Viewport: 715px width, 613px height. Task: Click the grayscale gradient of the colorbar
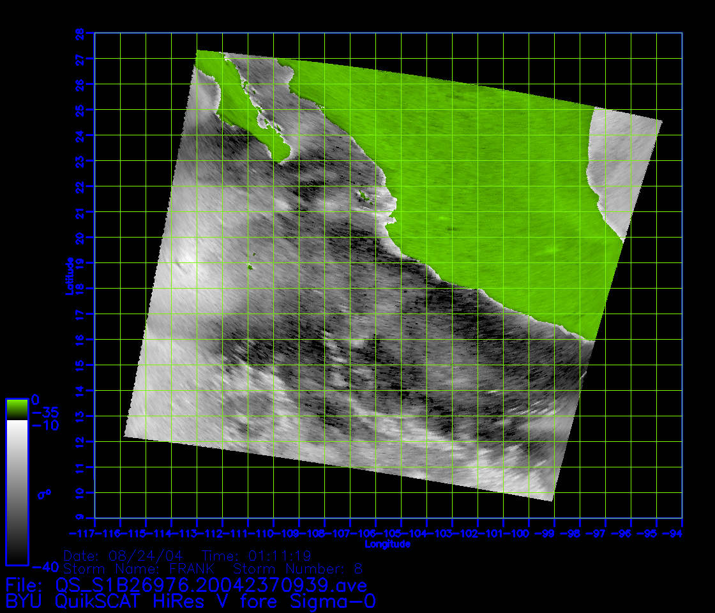17,492
